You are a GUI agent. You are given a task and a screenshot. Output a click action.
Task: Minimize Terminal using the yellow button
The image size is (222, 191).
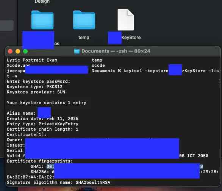[18, 51]
